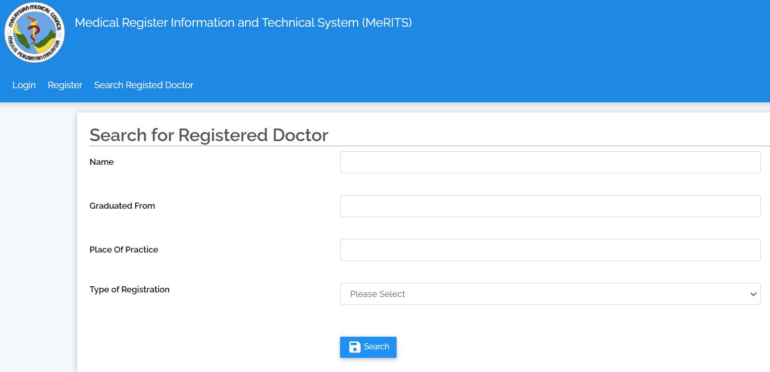This screenshot has width=770, height=372.
Task: Select the Search Registed Doctor nav item
Action: coord(143,85)
